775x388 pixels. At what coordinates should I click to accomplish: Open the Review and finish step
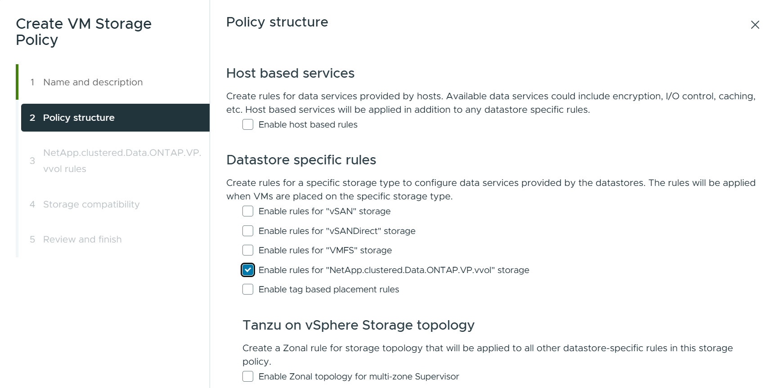(x=82, y=239)
